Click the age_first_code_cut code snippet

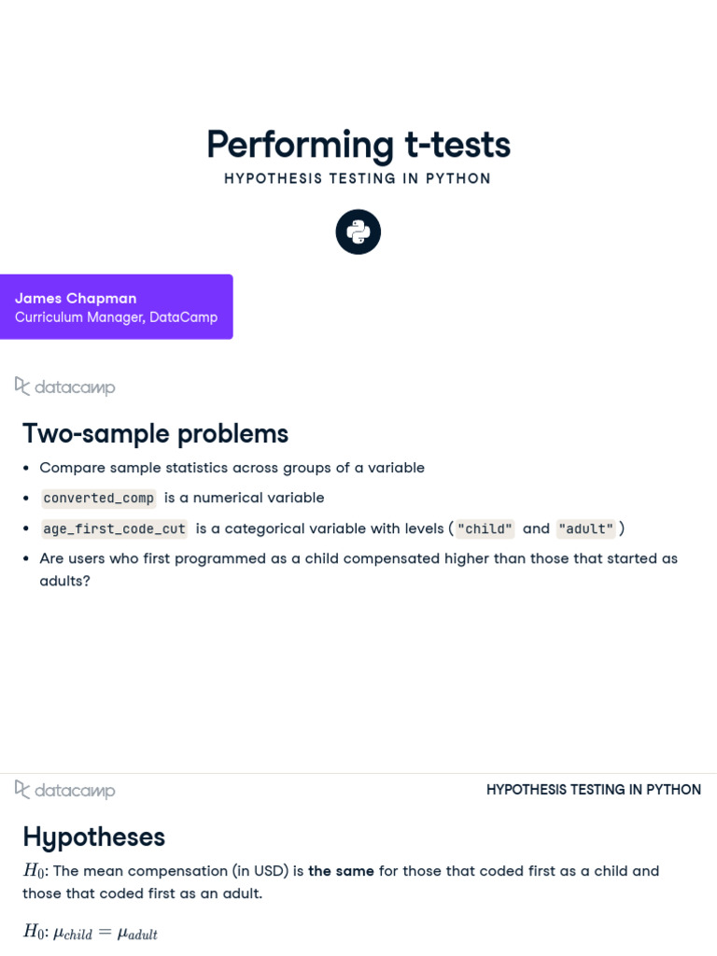coord(115,528)
